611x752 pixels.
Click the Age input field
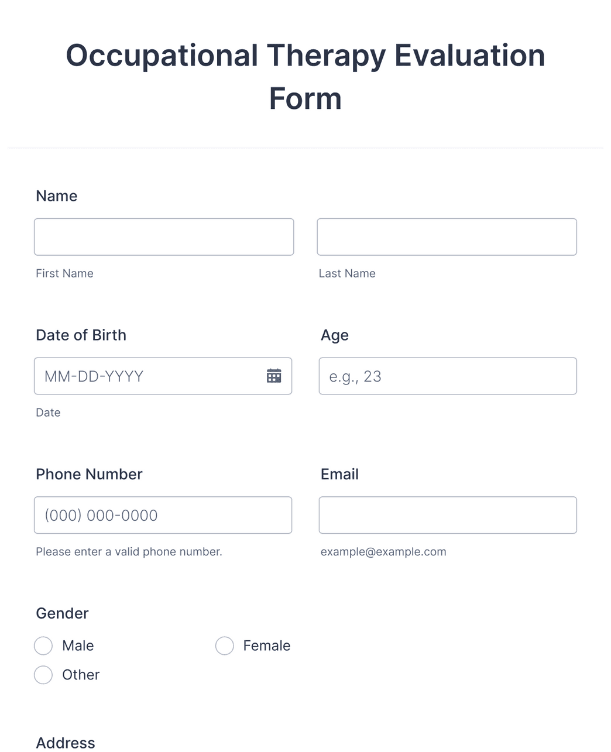point(448,376)
